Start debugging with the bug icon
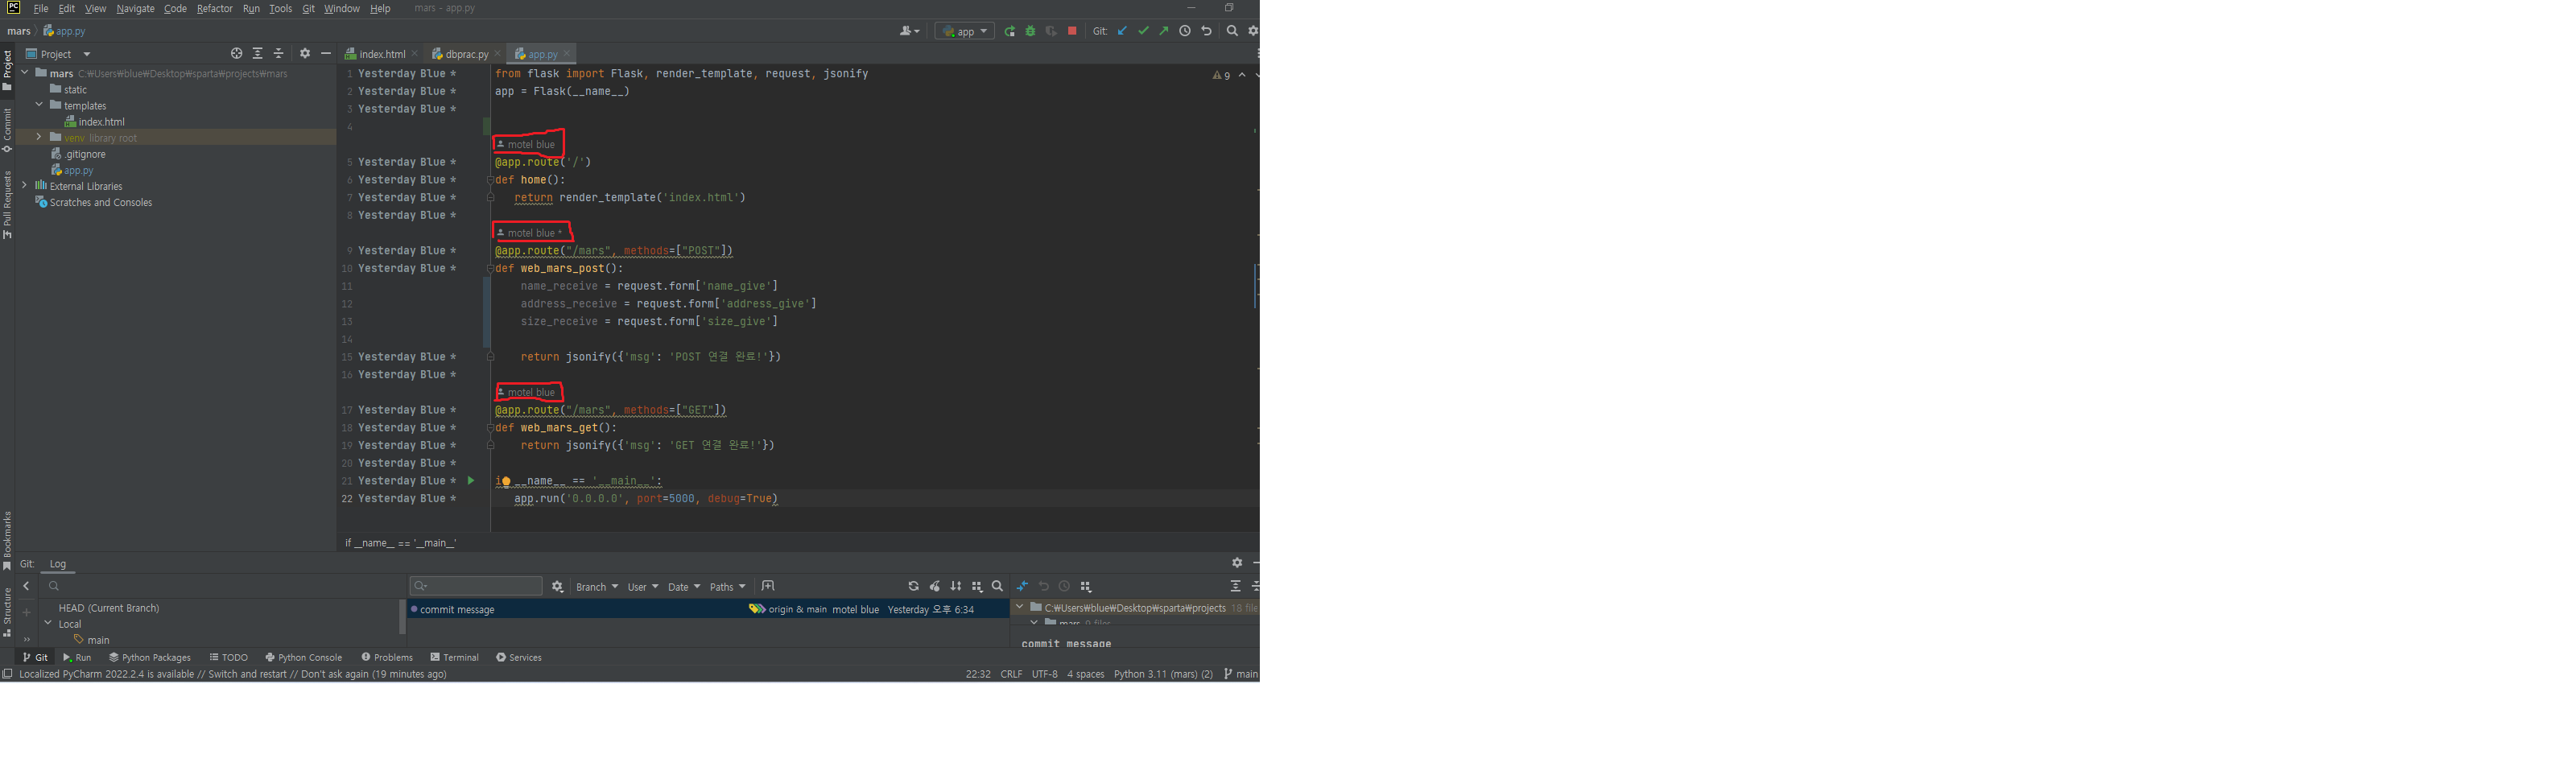2576x779 pixels. click(x=1030, y=31)
